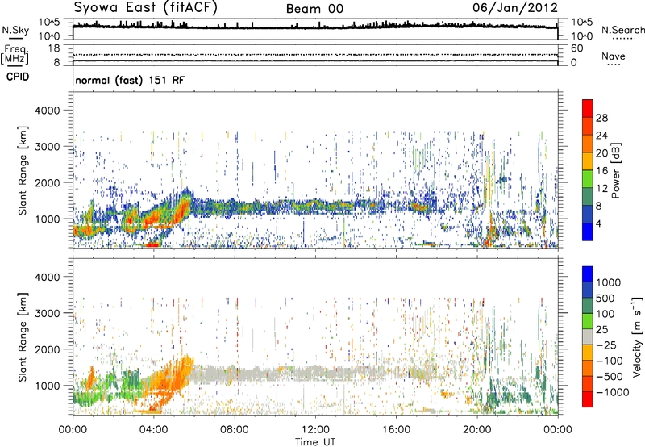Click the '08:00' time tick label
This screenshot has width=645, height=447.
click(235, 430)
